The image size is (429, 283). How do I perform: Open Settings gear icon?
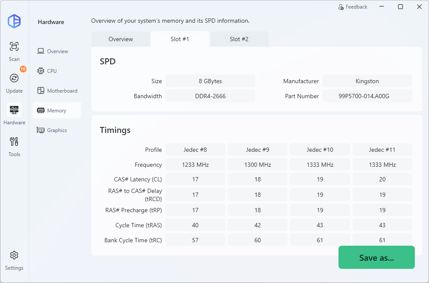[x=14, y=255]
